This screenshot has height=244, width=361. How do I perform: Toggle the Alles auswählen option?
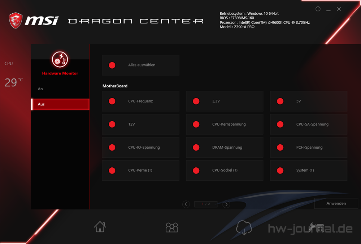[140, 65]
